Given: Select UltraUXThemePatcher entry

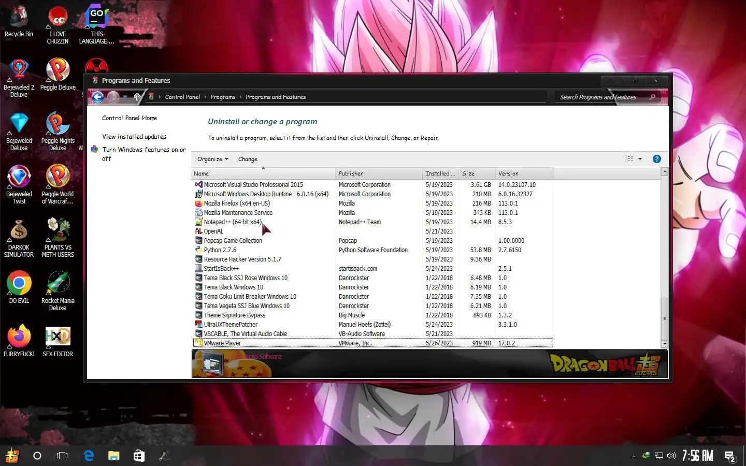Looking at the screenshot, I should click(373, 325).
